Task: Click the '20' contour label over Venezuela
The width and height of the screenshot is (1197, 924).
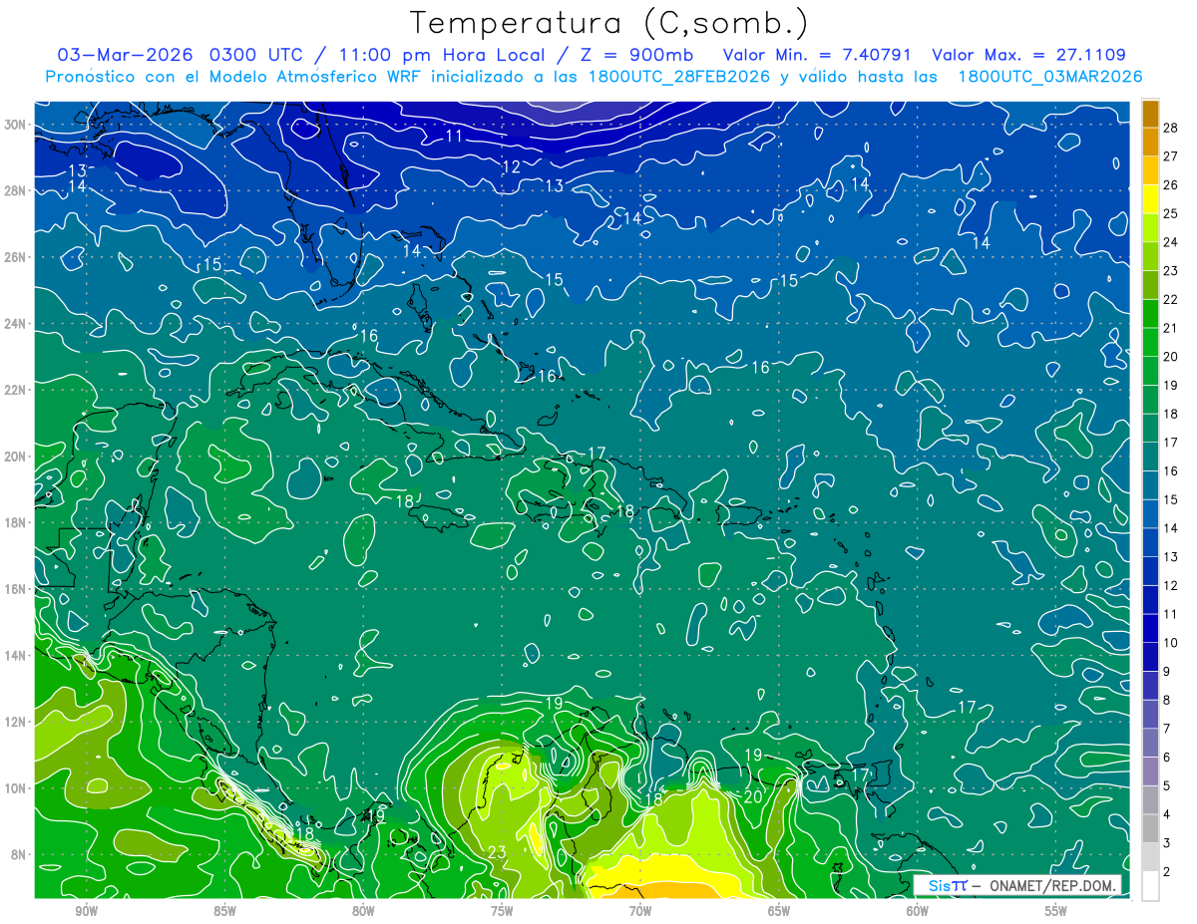Action: 753,796
